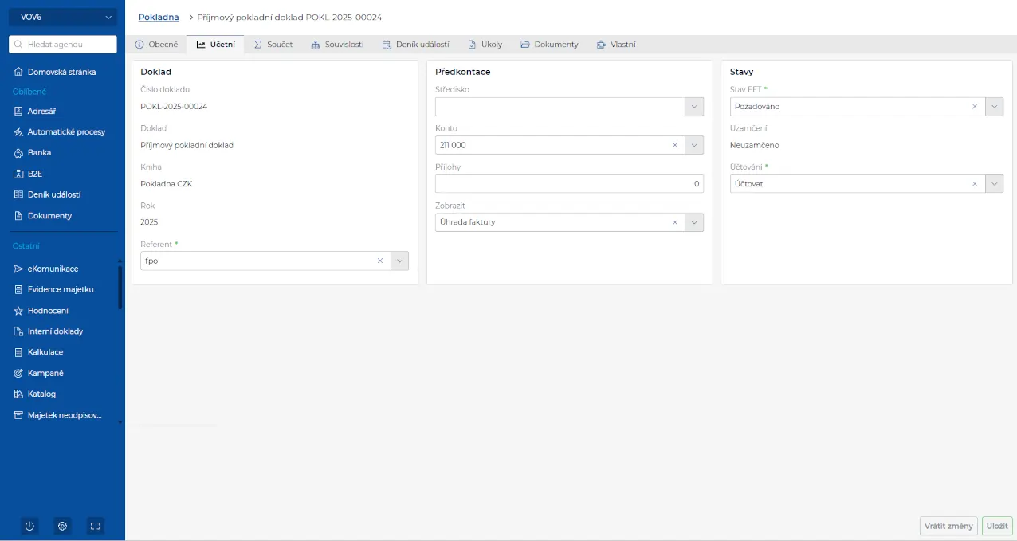Expand the Středisko dropdown
This screenshot has width=1017, height=541.
[694, 107]
